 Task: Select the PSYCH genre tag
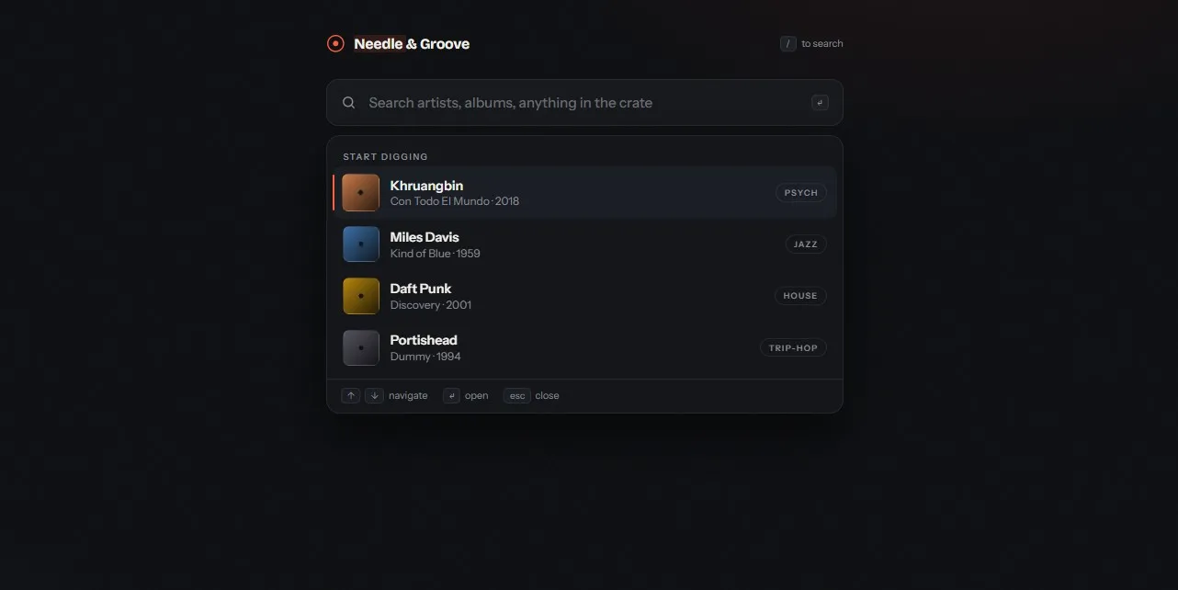click(801, 193)
